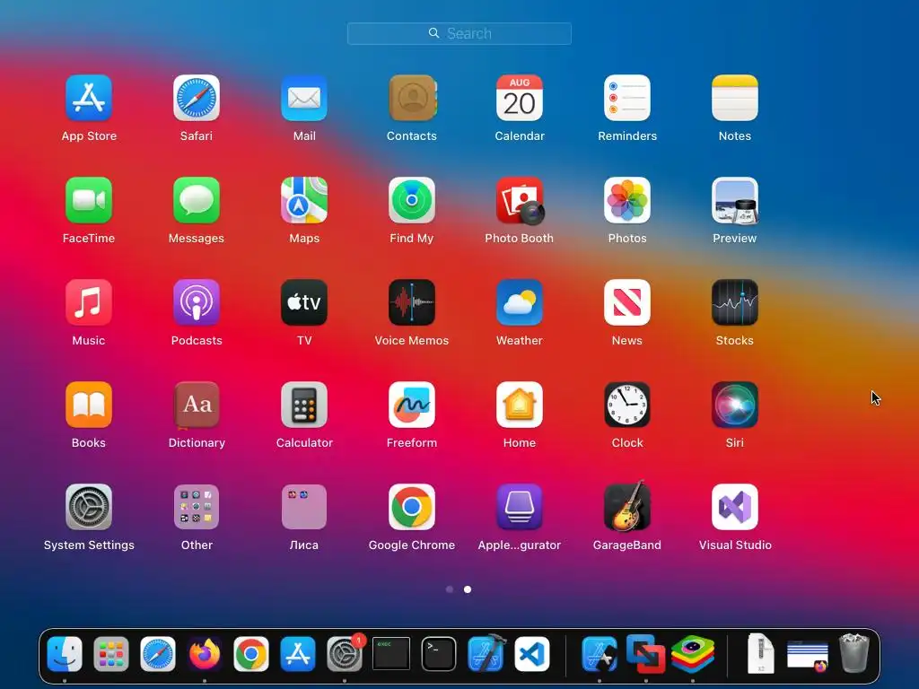Launch VMware Fusion from the Dock
Image resolution: width=919 pixels, height=689 pixels.
[646, 654]
